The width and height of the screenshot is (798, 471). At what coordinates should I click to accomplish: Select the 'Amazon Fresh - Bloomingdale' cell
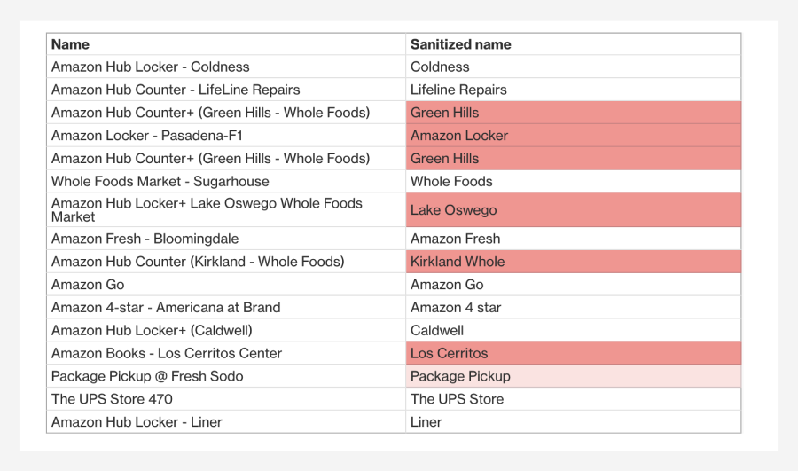point(226,239)
